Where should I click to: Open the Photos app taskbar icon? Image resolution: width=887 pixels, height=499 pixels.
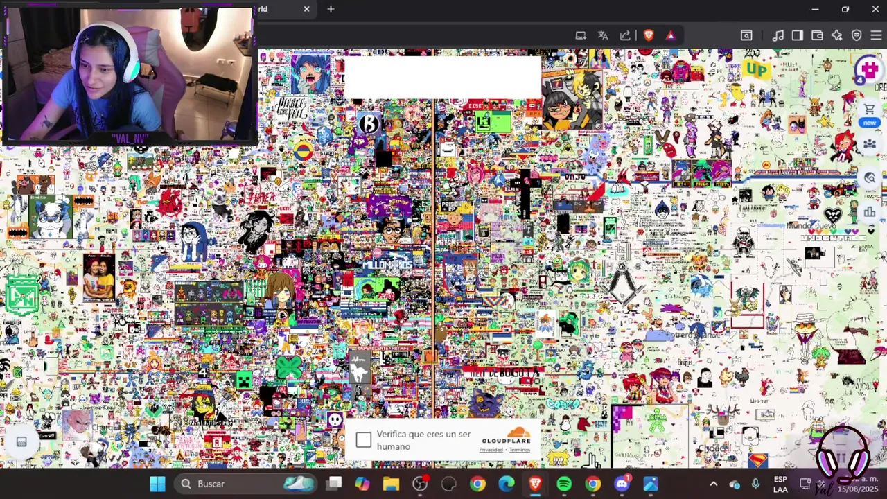651,484
